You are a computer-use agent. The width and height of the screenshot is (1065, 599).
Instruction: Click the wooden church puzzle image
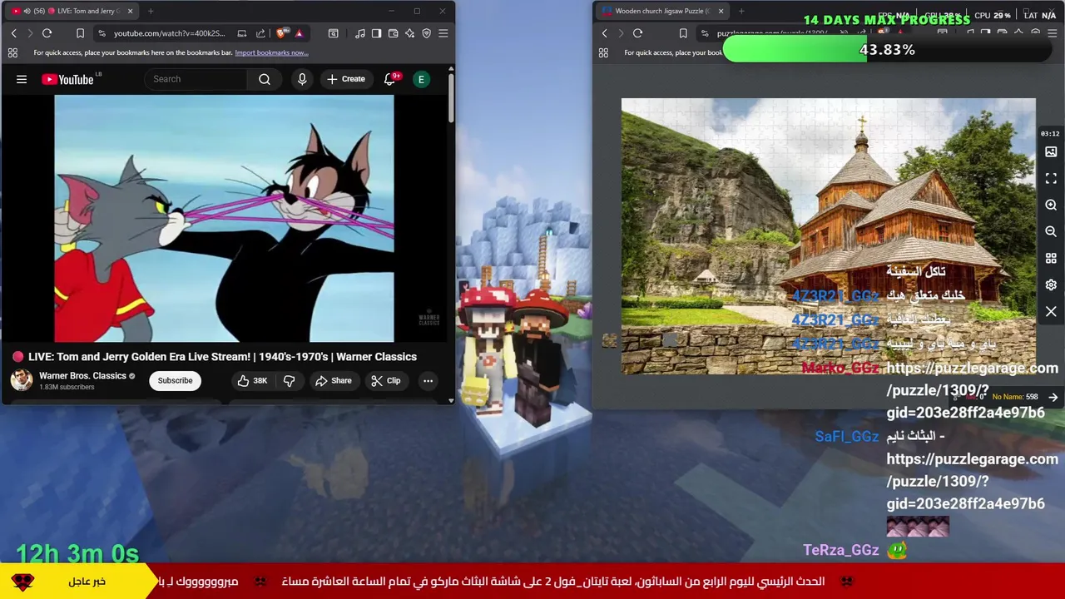828,236
